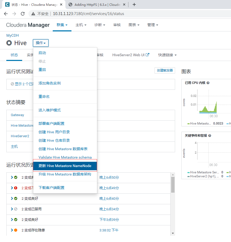Open HiveServer2 Web UI external link
231x242 pixels.
pyautogui.click(x=131, y=55)
